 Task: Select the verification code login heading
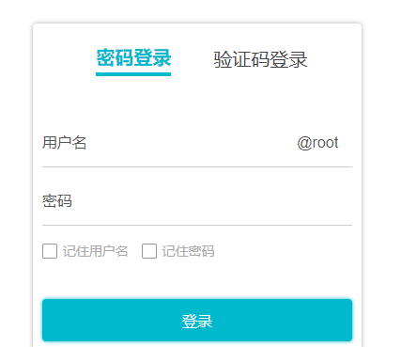pyautogui.click(x=260, y=59)
